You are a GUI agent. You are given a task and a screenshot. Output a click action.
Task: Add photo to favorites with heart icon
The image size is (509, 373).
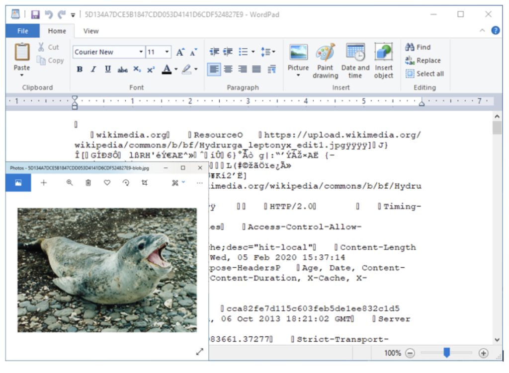point(107,183)
